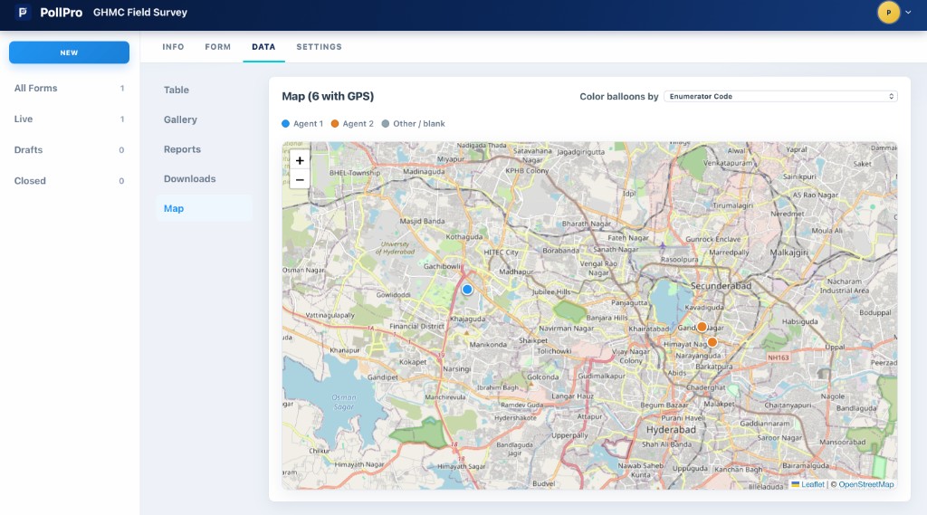927x515 pixels.
Task: Click the Hyderabad label on map
Action: coord(671,430)
